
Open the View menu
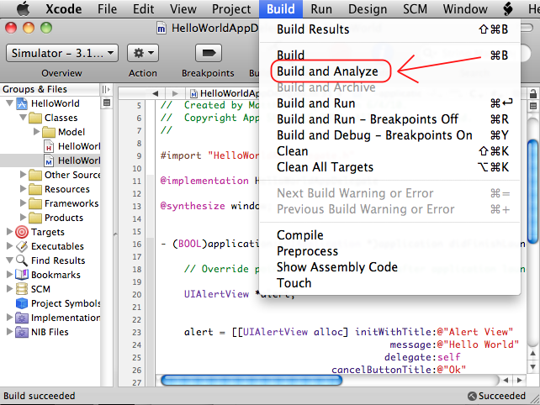[183, 9]
